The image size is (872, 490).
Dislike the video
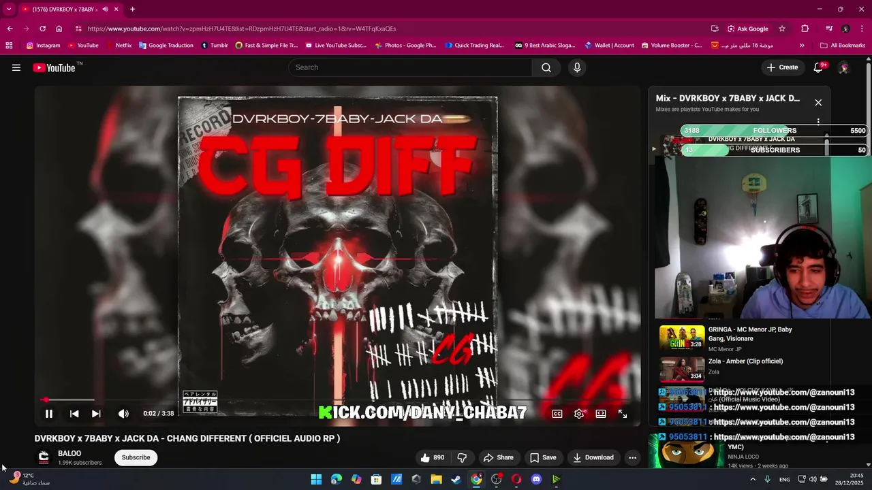tap(462, 457)
